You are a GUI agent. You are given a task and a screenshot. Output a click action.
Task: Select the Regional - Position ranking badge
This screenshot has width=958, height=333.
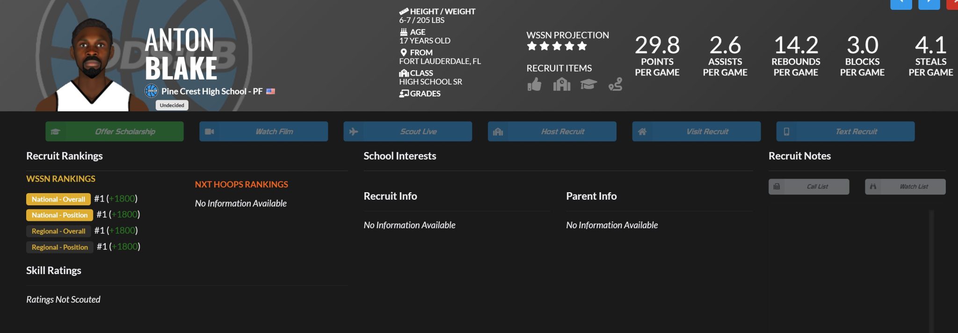click(59, 247)
